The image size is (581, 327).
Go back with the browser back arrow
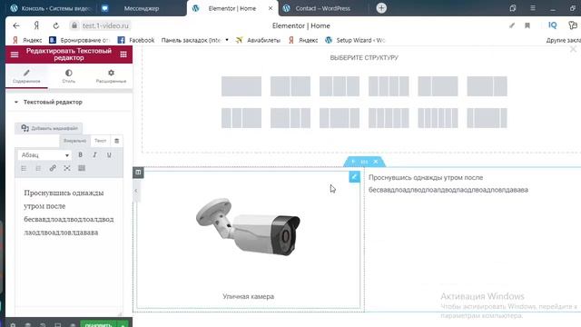tap(16, 25)
